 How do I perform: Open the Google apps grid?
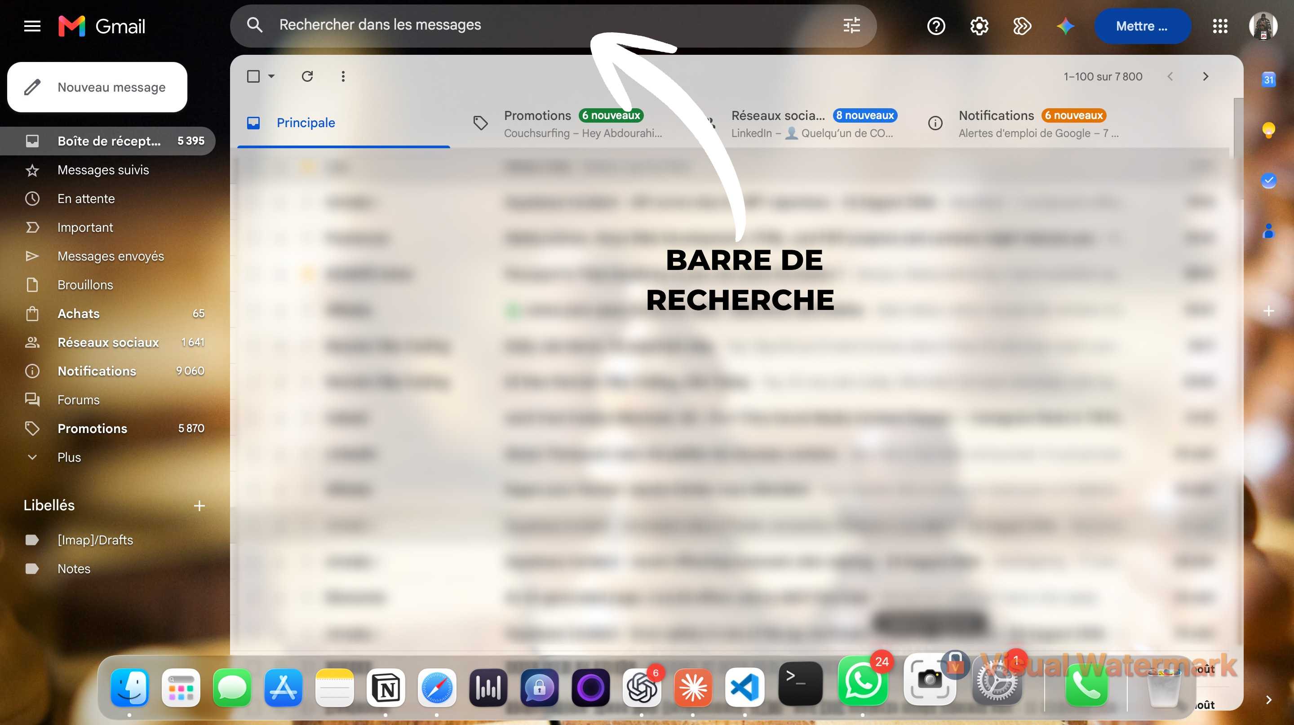pyautogui.click(x=1220, y=26)
